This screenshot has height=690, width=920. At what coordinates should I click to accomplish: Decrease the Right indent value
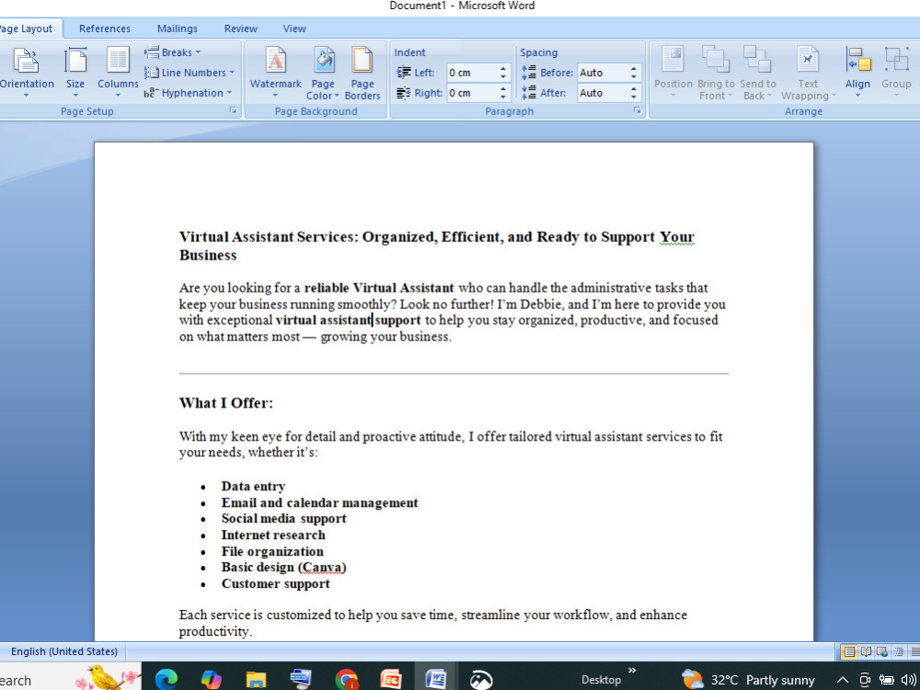coord(503,97)
